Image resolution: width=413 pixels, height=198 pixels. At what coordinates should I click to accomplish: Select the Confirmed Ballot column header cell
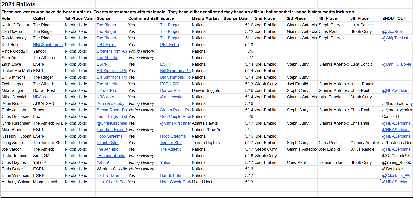point(143,18)
